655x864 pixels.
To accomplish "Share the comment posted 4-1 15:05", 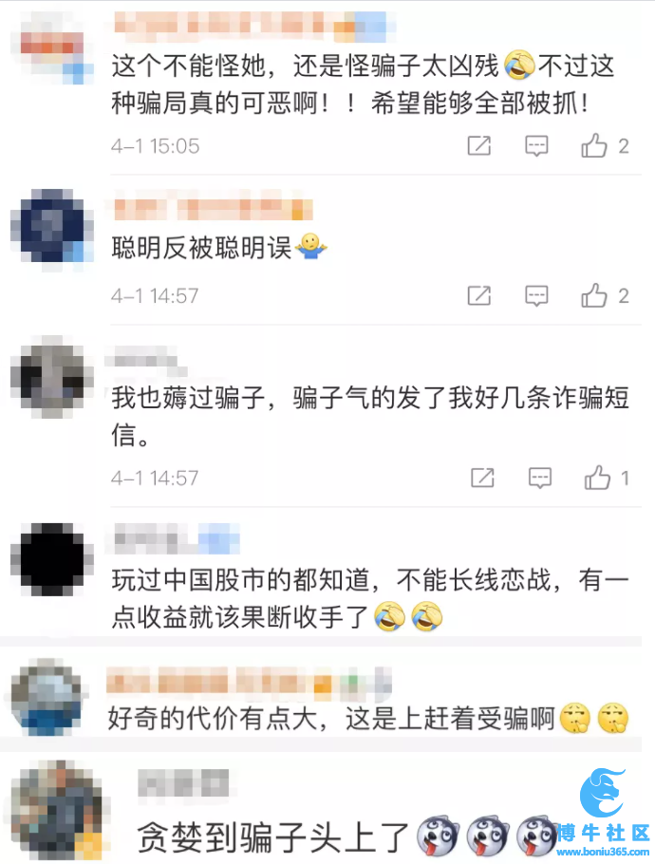I will 478,146.
